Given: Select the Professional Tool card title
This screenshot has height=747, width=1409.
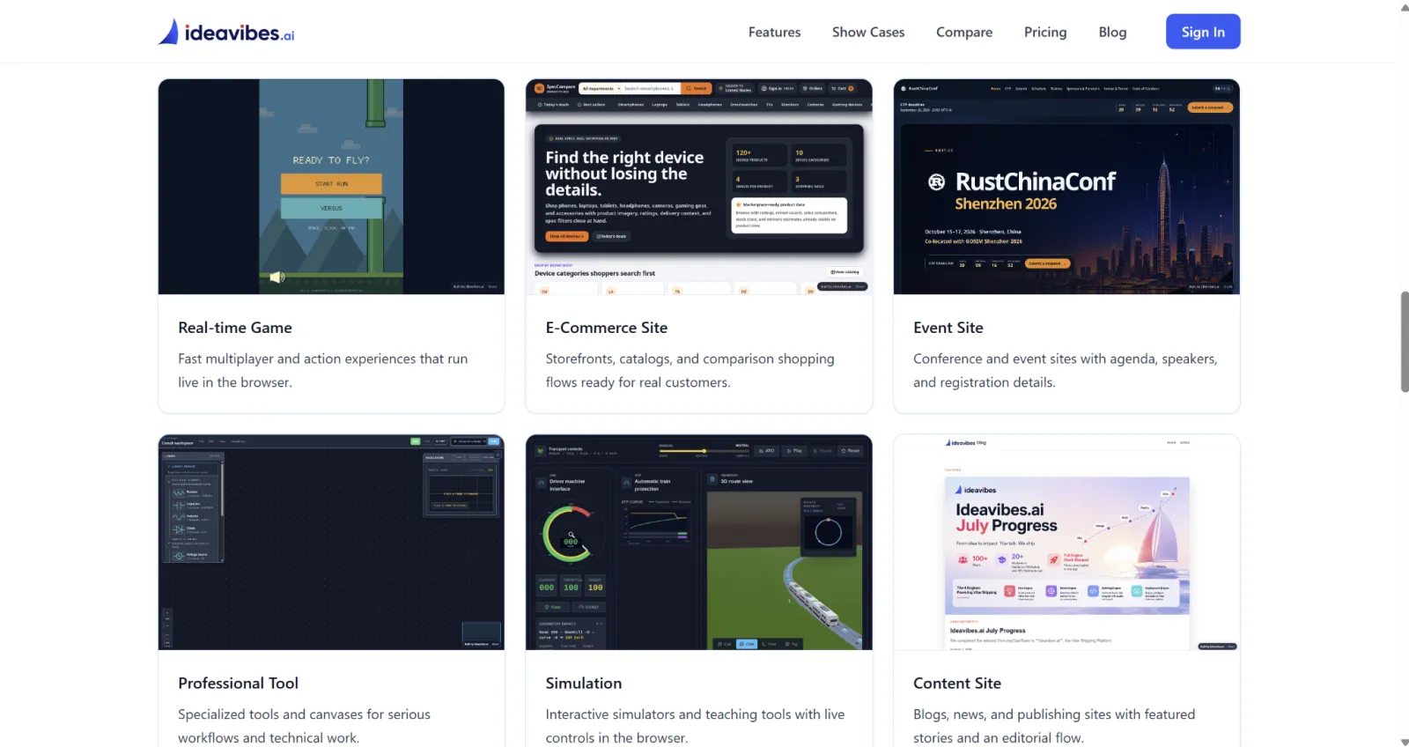Looking at the screenshot, I should point(238,683).
